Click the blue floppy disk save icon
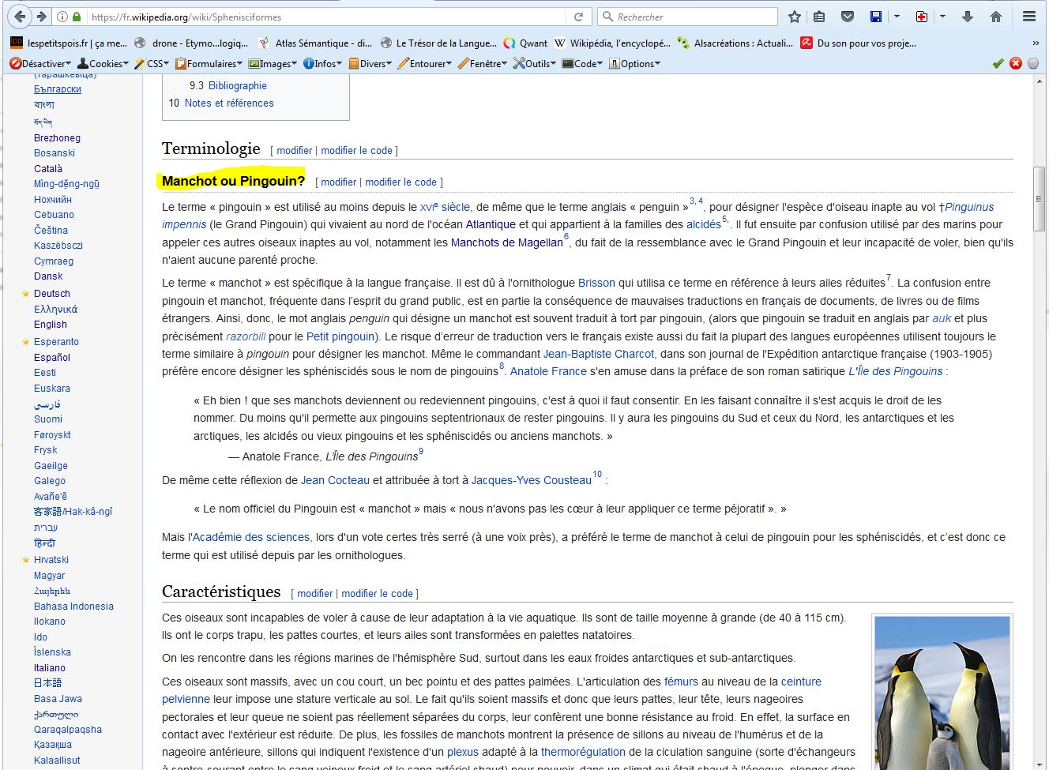Viewport: 1049px width, 770px height. 875,17
